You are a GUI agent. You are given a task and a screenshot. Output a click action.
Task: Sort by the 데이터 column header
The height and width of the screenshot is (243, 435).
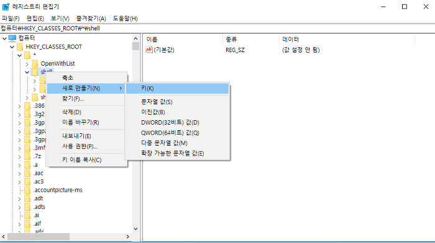(347, 40)
